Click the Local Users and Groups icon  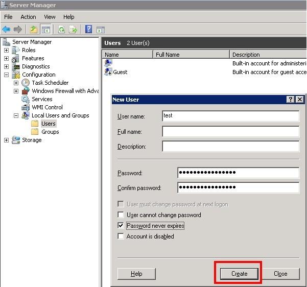(x=26, y=115)
